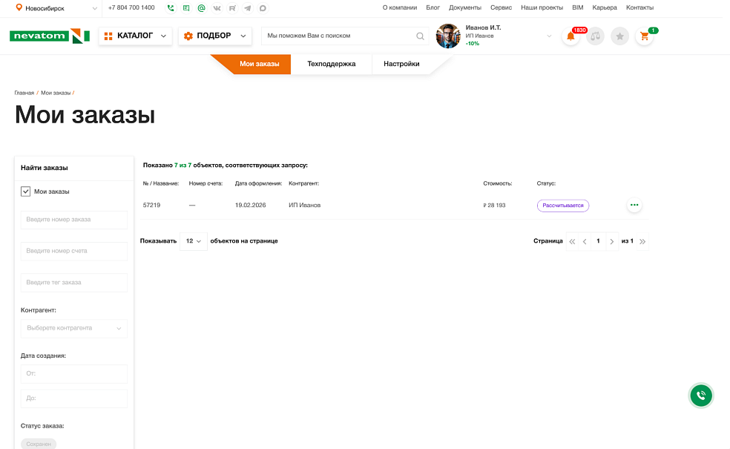Open the shopping cart
The width and height of the screenshot is (730, 449).
644,36
